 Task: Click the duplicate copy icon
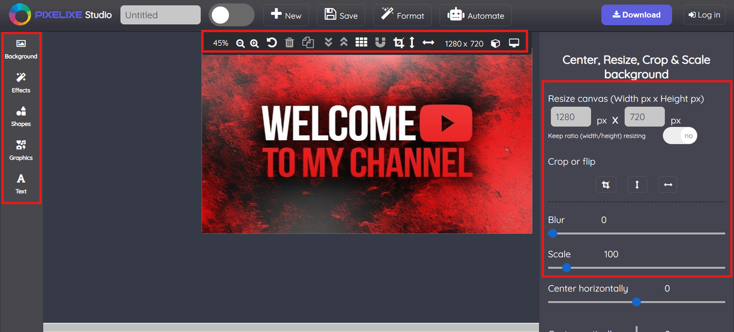click(308, 42)
